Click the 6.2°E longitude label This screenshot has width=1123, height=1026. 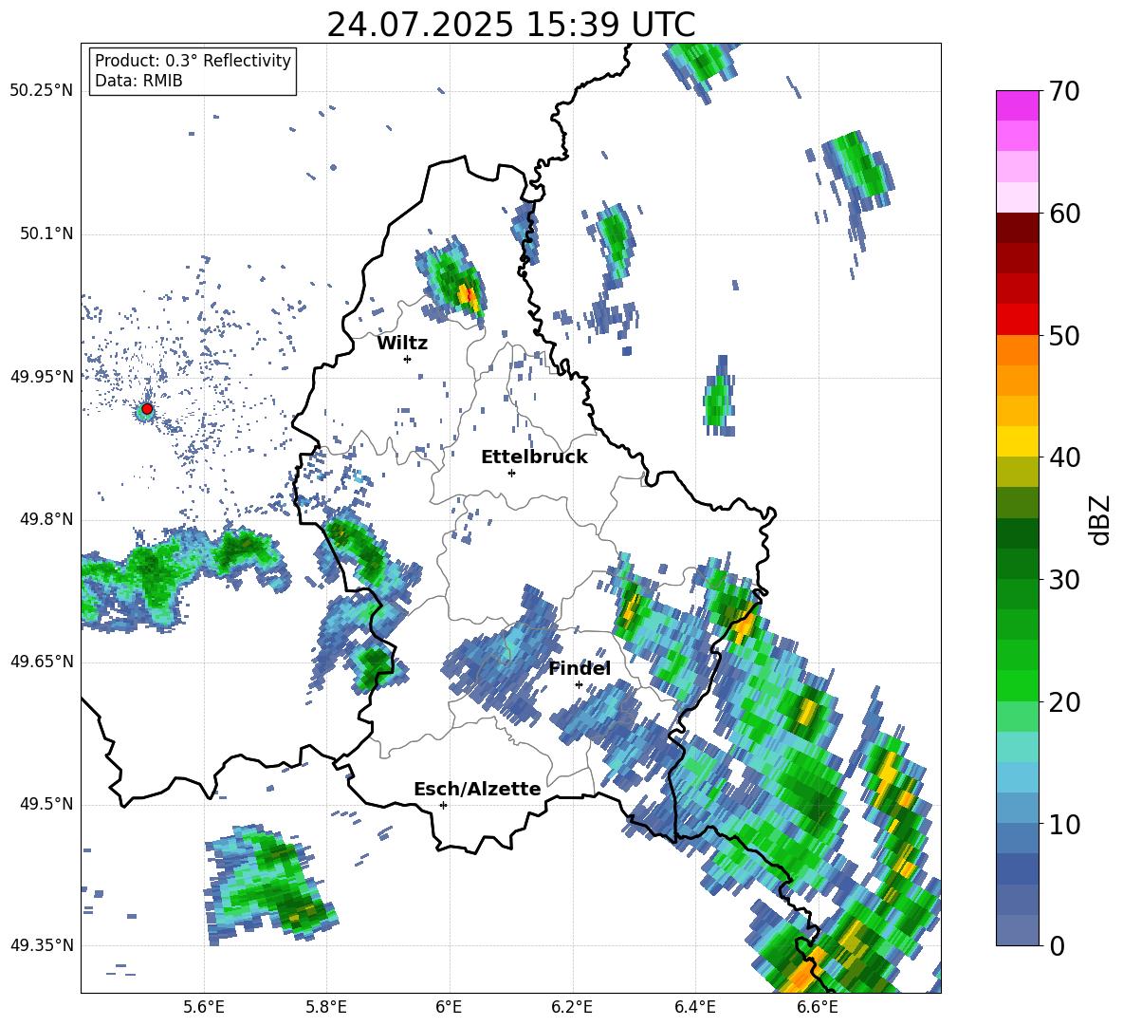pyautogui.click(x=572, y=1007)
